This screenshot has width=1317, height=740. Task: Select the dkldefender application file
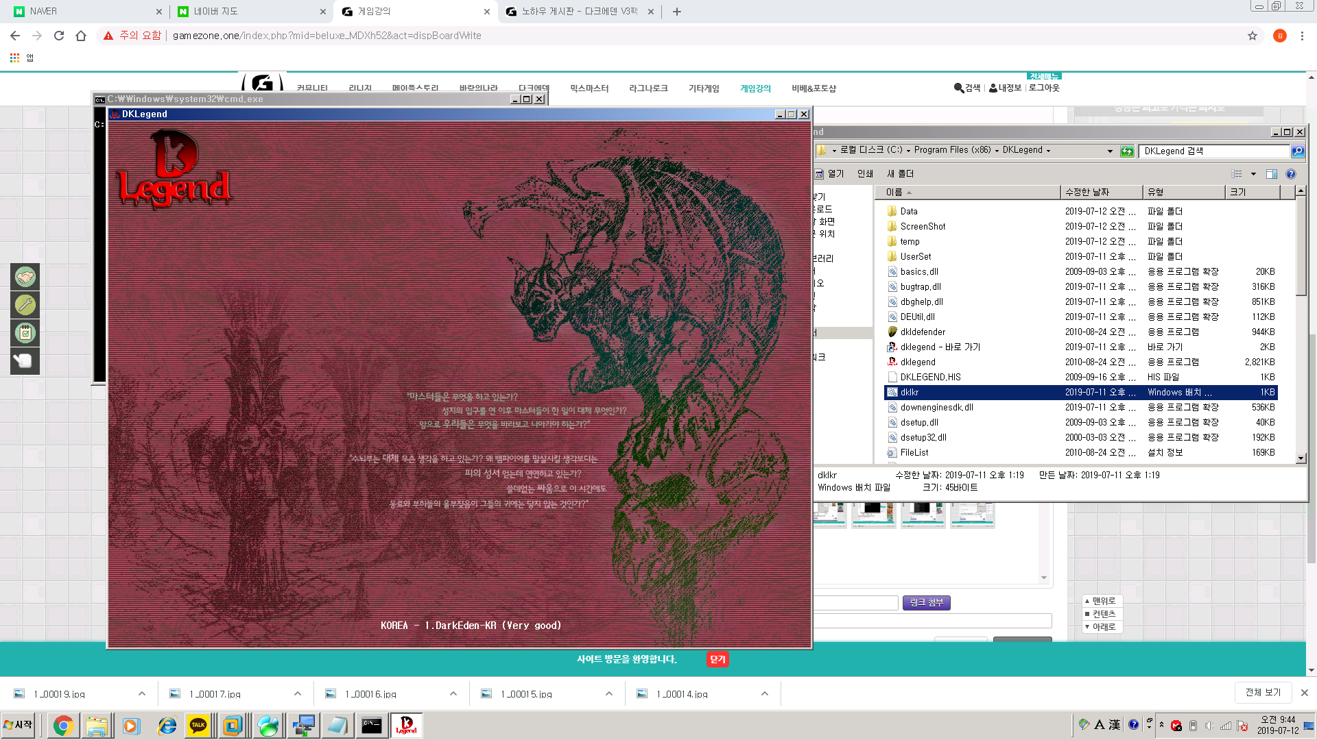tap(923, 332)
